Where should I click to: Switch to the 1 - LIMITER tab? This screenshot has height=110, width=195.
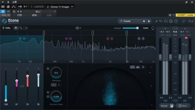click(37, 7)
